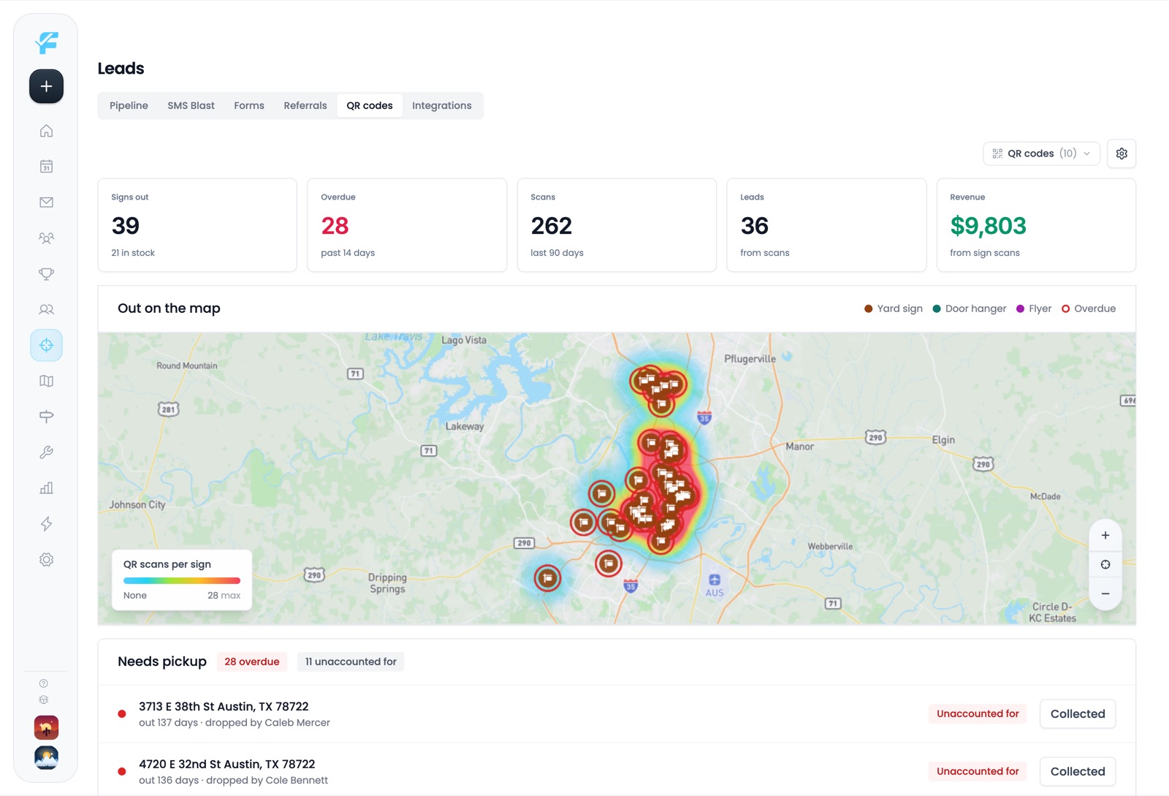Switch to the SMS Blast tab
The width and height of the screenshot is (1169, 796).
pos(191,105)
